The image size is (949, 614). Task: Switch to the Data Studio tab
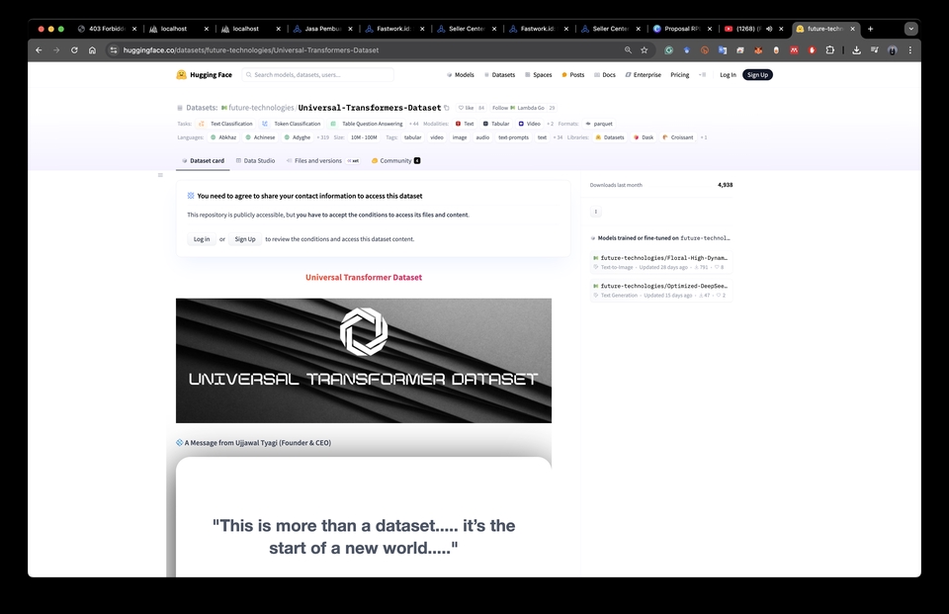(x=255, y=160)
